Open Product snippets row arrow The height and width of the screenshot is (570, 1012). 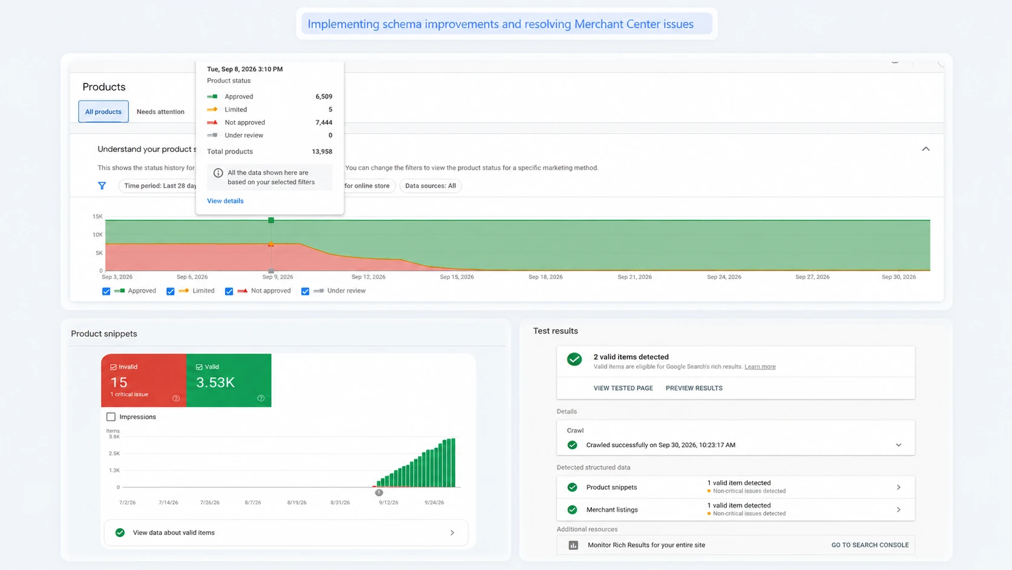pyautogui.click(x=899, y=487)
